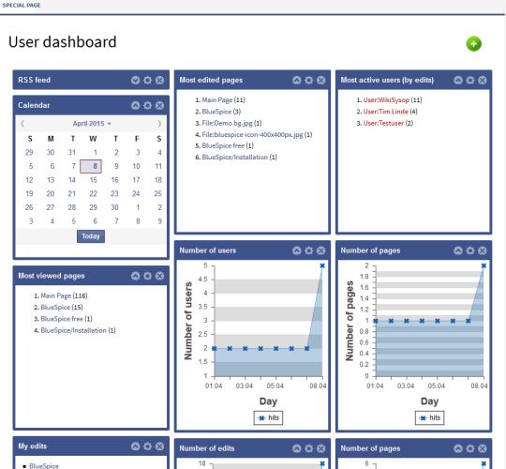Open User:Tim Linde user page
The width and height of the screenshot is (506, 469).
(x=386, y=112)
